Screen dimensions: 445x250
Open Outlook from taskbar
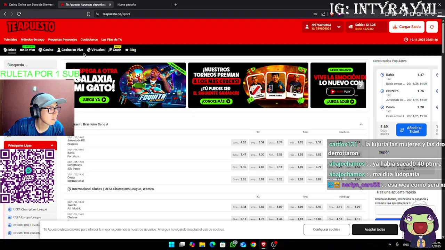pos(243,244)
